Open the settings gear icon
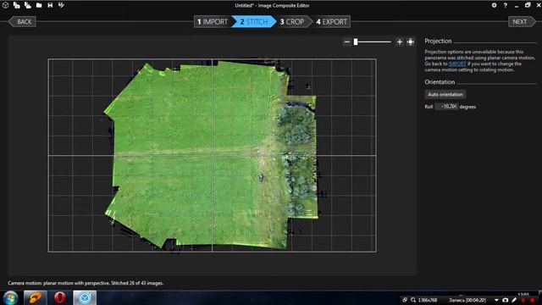Image resolution: width=542 pixels, height=305 pixels. pyautogui.click(x=494, y=5)
